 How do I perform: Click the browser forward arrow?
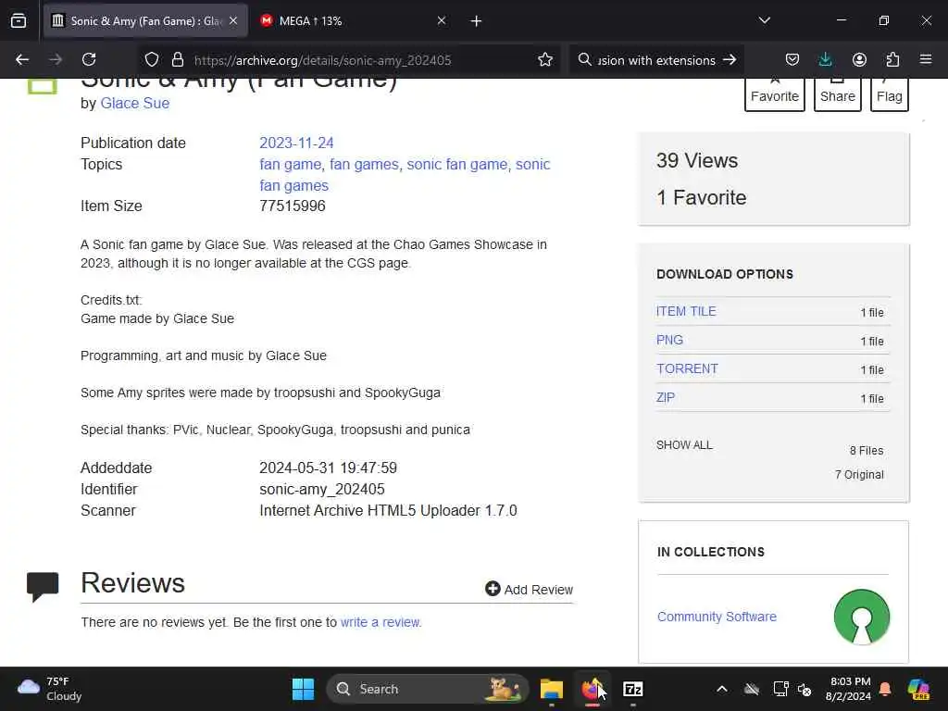(56, 59)
